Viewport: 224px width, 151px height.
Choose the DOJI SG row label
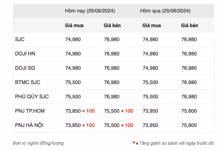click(25, 68)
